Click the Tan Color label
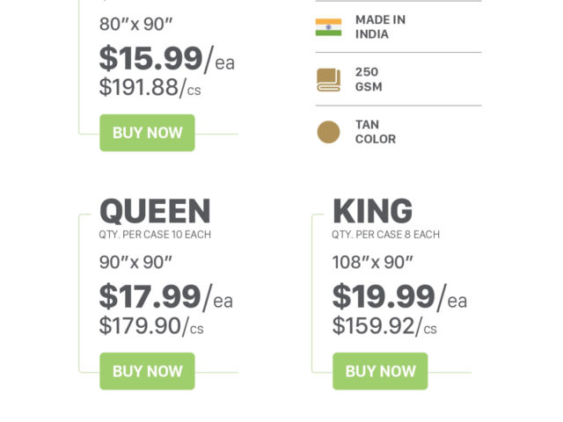The width and height of the screenshot is (563, 422). [376, 132]
